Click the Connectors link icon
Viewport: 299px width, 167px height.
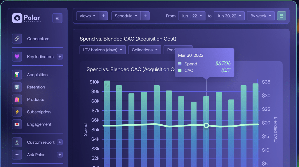coord(17,39)
